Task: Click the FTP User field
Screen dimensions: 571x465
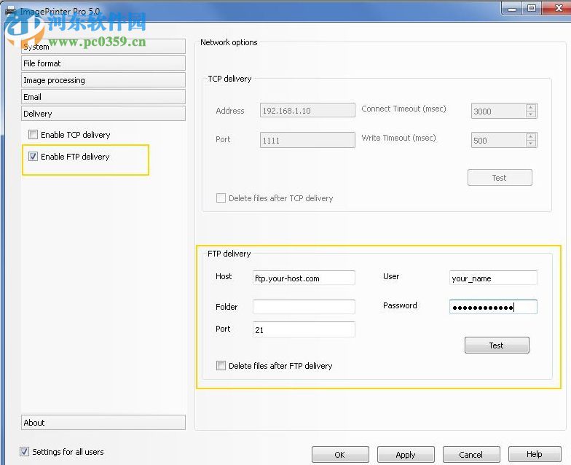Action: click(x=493, y=278)
